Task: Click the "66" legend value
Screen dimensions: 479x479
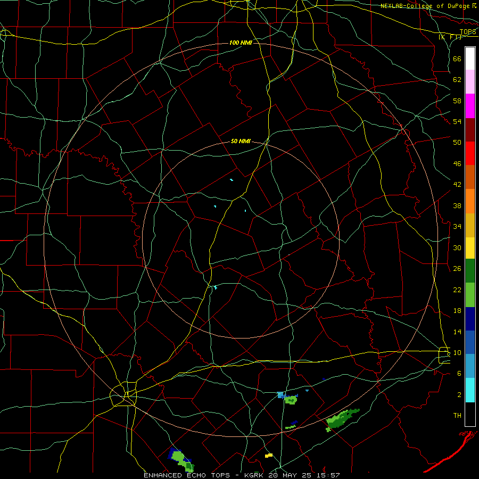Action: pos(457,59)
